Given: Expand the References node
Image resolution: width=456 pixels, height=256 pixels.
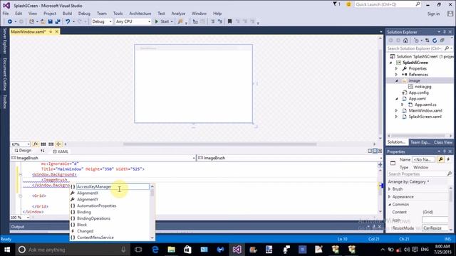Looking at the screenshot, I should 396,75.
